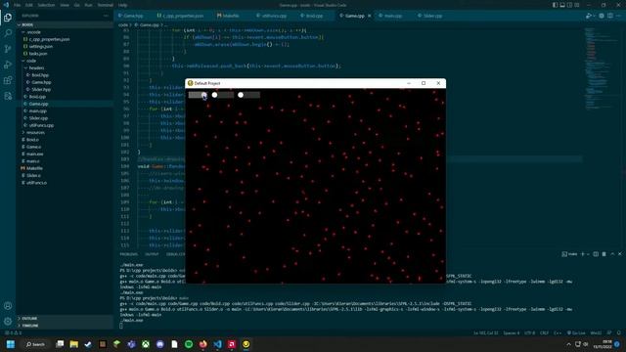Split the terminal using panel icon
Image resolution: width=626 pixels, height=352 pixels.
coord(596,254)
